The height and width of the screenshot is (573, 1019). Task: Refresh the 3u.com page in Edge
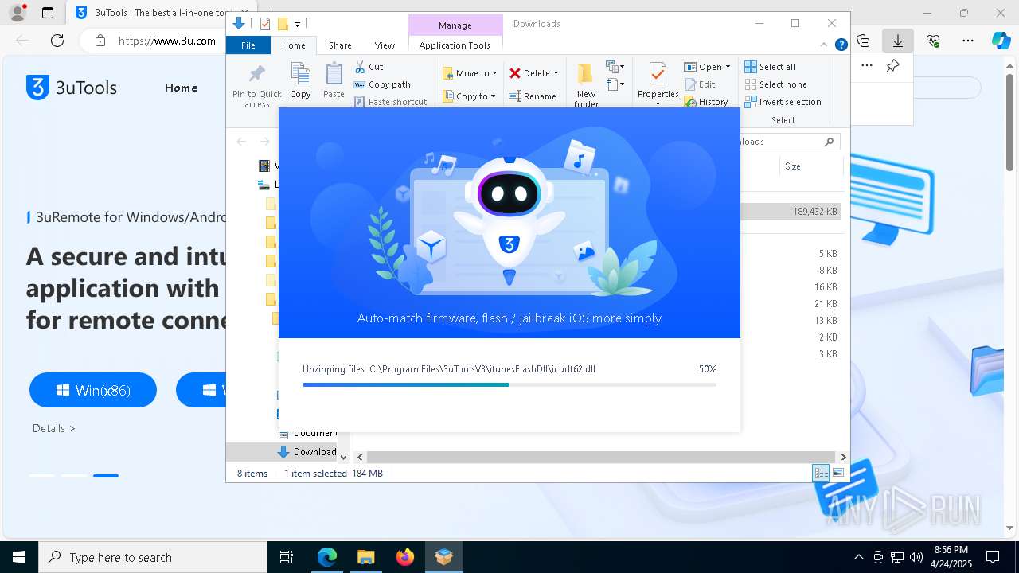[x=57, y=41]
